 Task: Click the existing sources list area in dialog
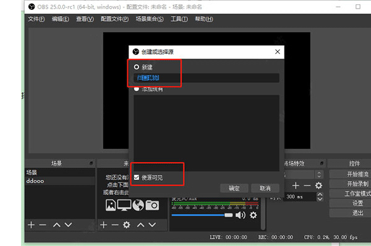207,133
